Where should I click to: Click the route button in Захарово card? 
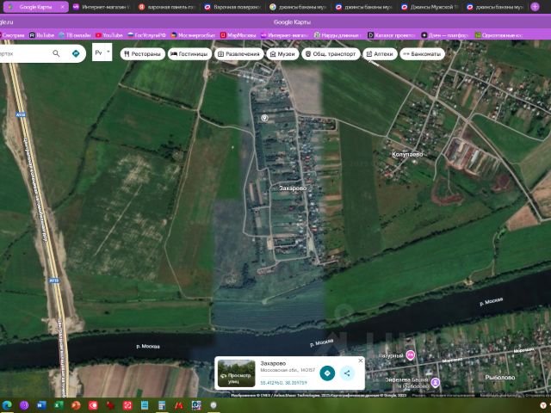[x=327, y=373]
